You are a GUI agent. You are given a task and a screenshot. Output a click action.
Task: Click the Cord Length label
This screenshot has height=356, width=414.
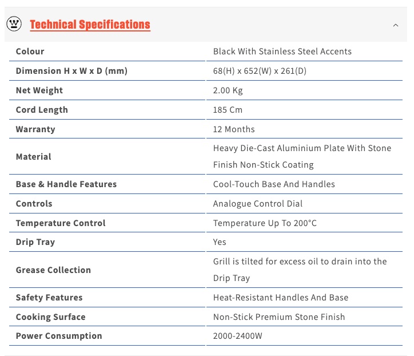[x=42, y=110]
